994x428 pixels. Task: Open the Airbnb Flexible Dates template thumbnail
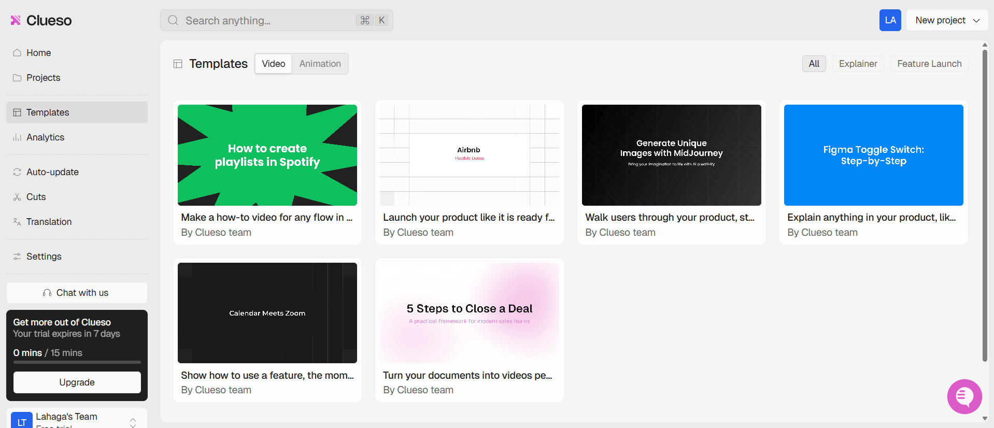(470, 155)
